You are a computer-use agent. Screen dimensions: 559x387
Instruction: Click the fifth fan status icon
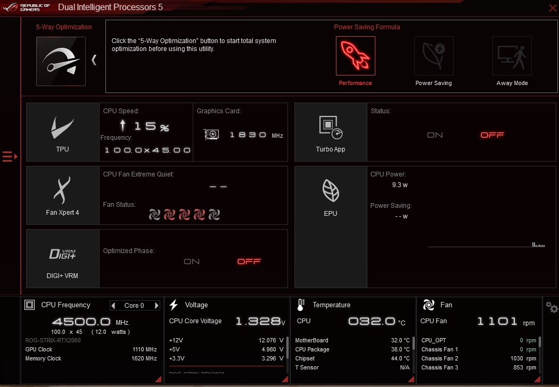214,214
